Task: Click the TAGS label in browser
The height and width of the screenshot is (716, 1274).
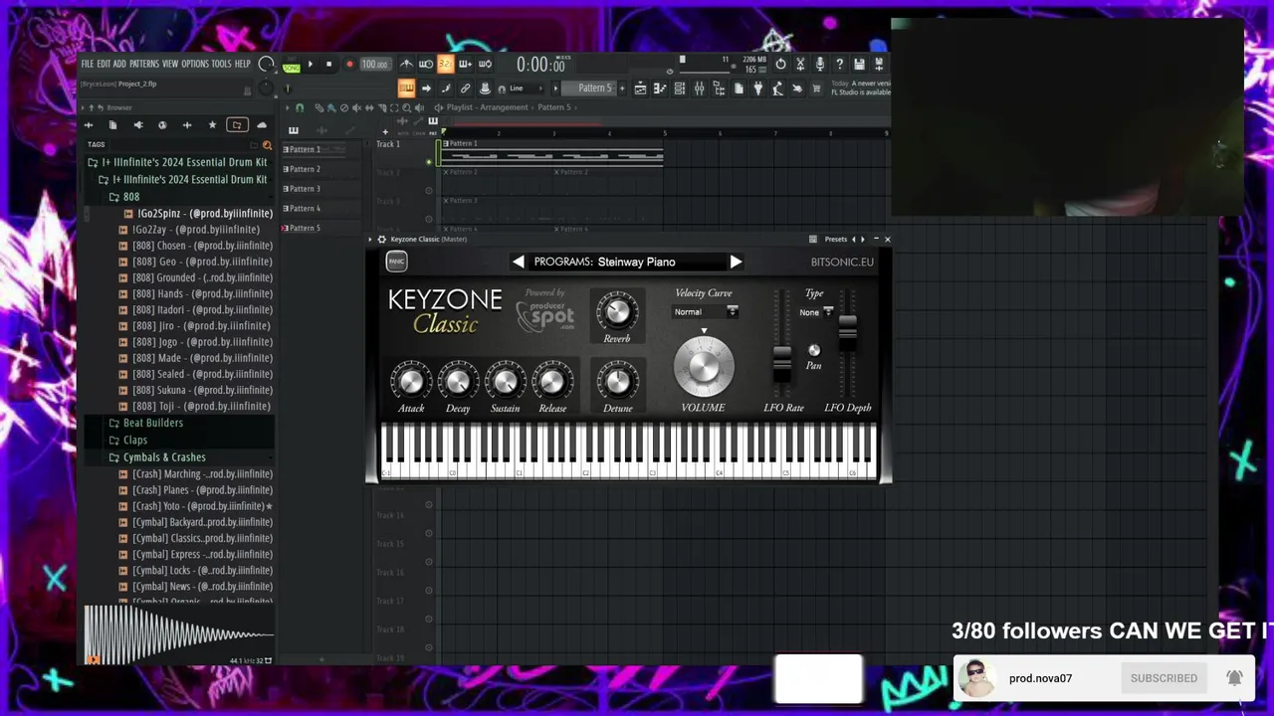Action: [x=96, y=144]
